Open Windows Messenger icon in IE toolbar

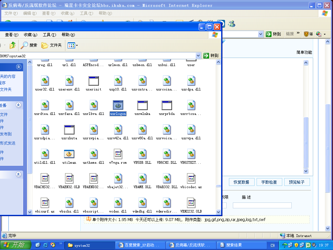pyautogui.click(x=232, y=24)
